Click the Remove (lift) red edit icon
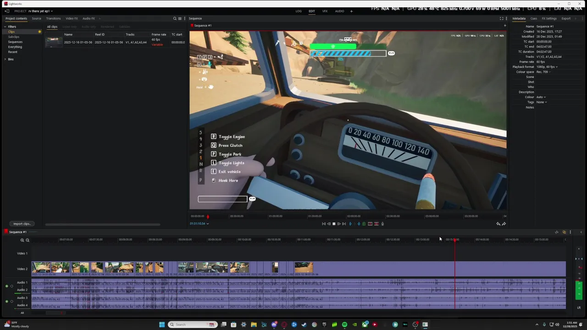Image resolution: width=587 pixels, height=330 pixels. 370,224
